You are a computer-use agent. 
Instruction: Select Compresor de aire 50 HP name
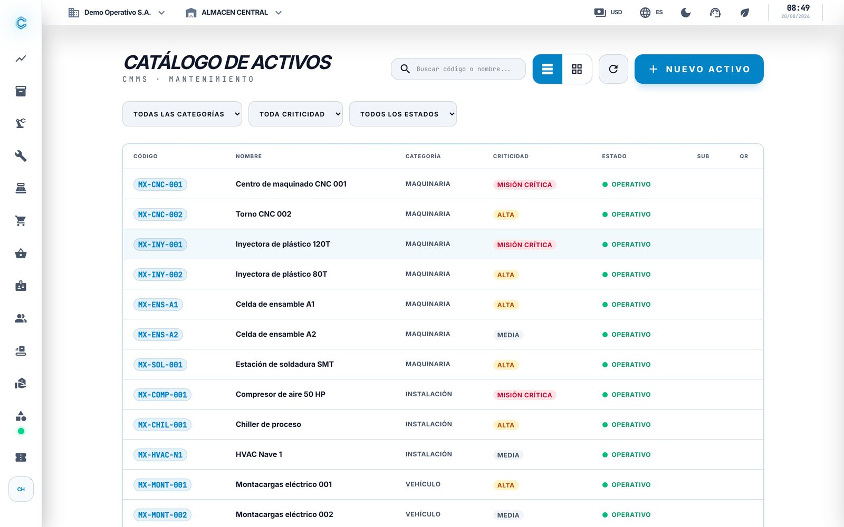pyautogui.click(x=281, y=394)
